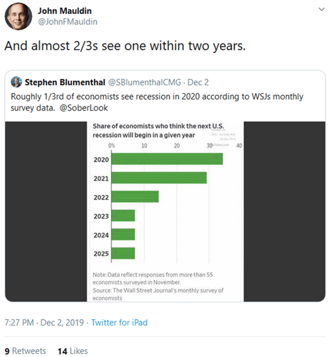Click the John Mauldin display name

click(65, 11)
